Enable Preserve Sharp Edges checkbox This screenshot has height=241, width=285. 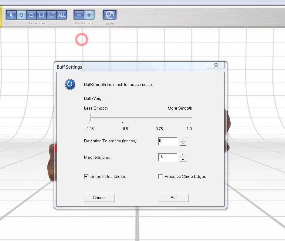pos(160,176)
